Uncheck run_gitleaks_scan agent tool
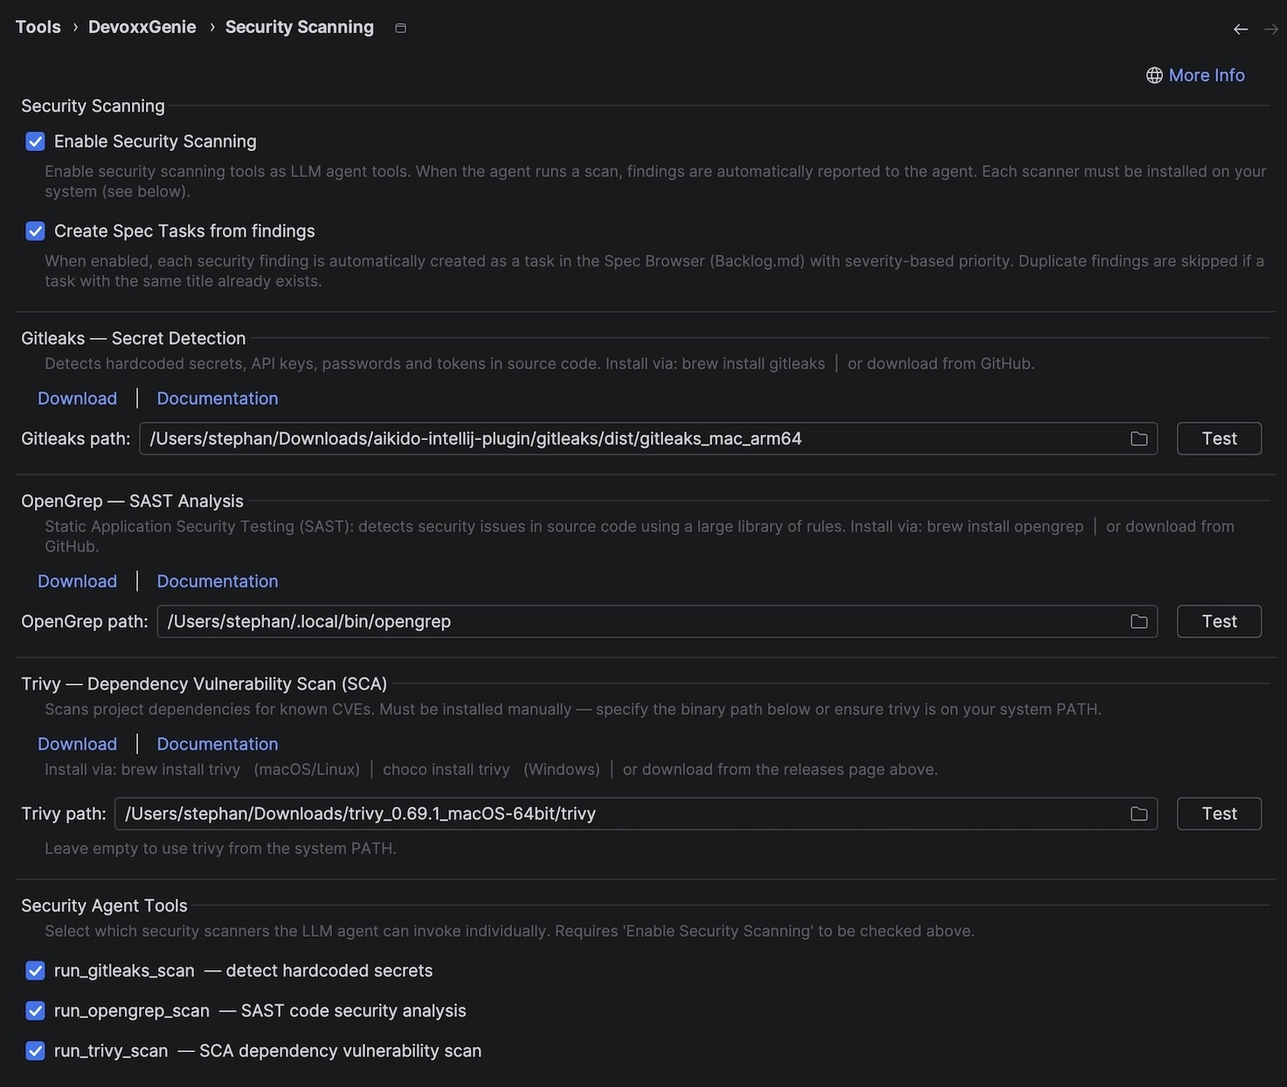This screenshot has width=1287, height=1087. 35,971
